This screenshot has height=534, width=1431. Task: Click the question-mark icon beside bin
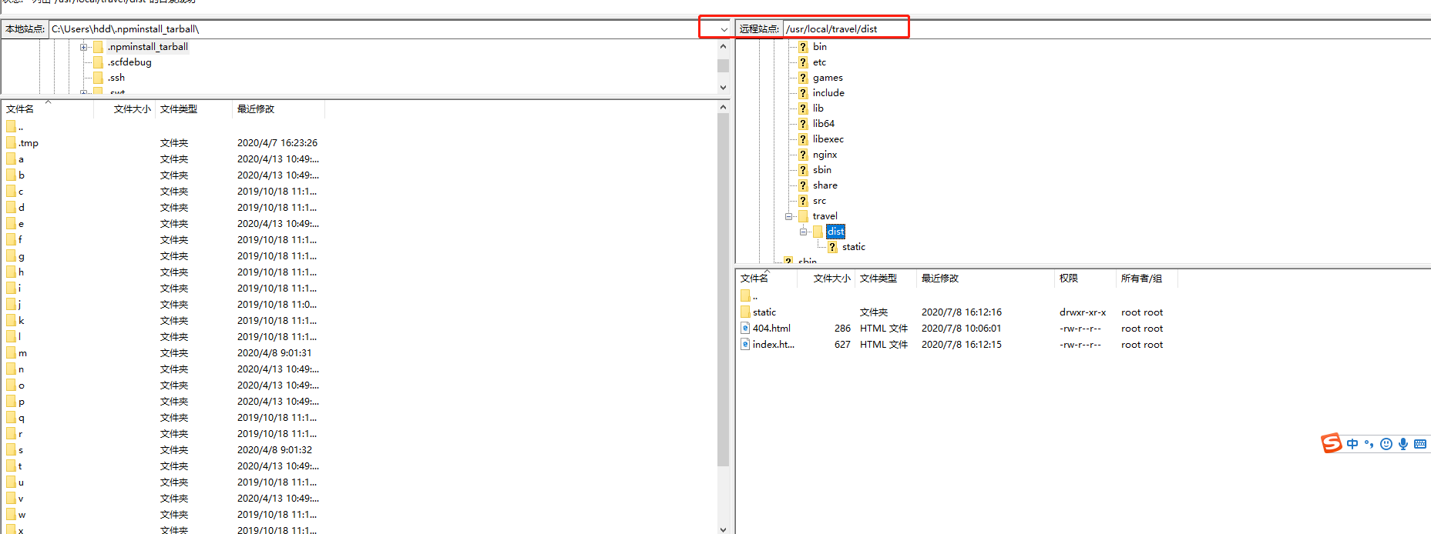click(x=803, y=47)
